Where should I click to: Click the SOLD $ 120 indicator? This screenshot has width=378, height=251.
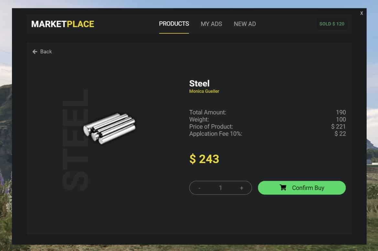332,24
